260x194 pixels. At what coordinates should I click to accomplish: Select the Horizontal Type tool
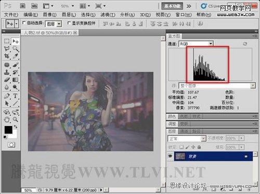[x=16, y=95]
